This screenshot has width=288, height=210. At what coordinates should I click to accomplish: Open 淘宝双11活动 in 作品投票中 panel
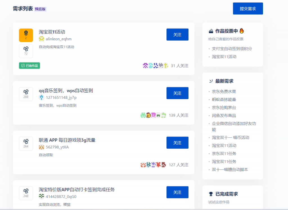[224, 57]
